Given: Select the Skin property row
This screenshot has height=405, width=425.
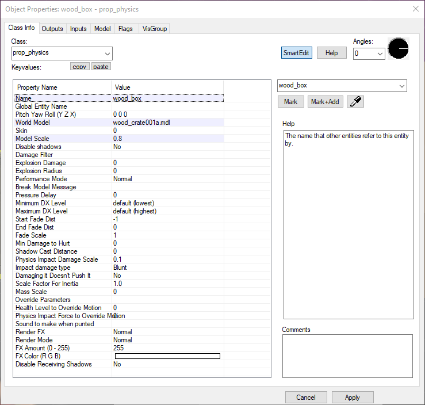Looking at the screenshot, I should (118, 131).
